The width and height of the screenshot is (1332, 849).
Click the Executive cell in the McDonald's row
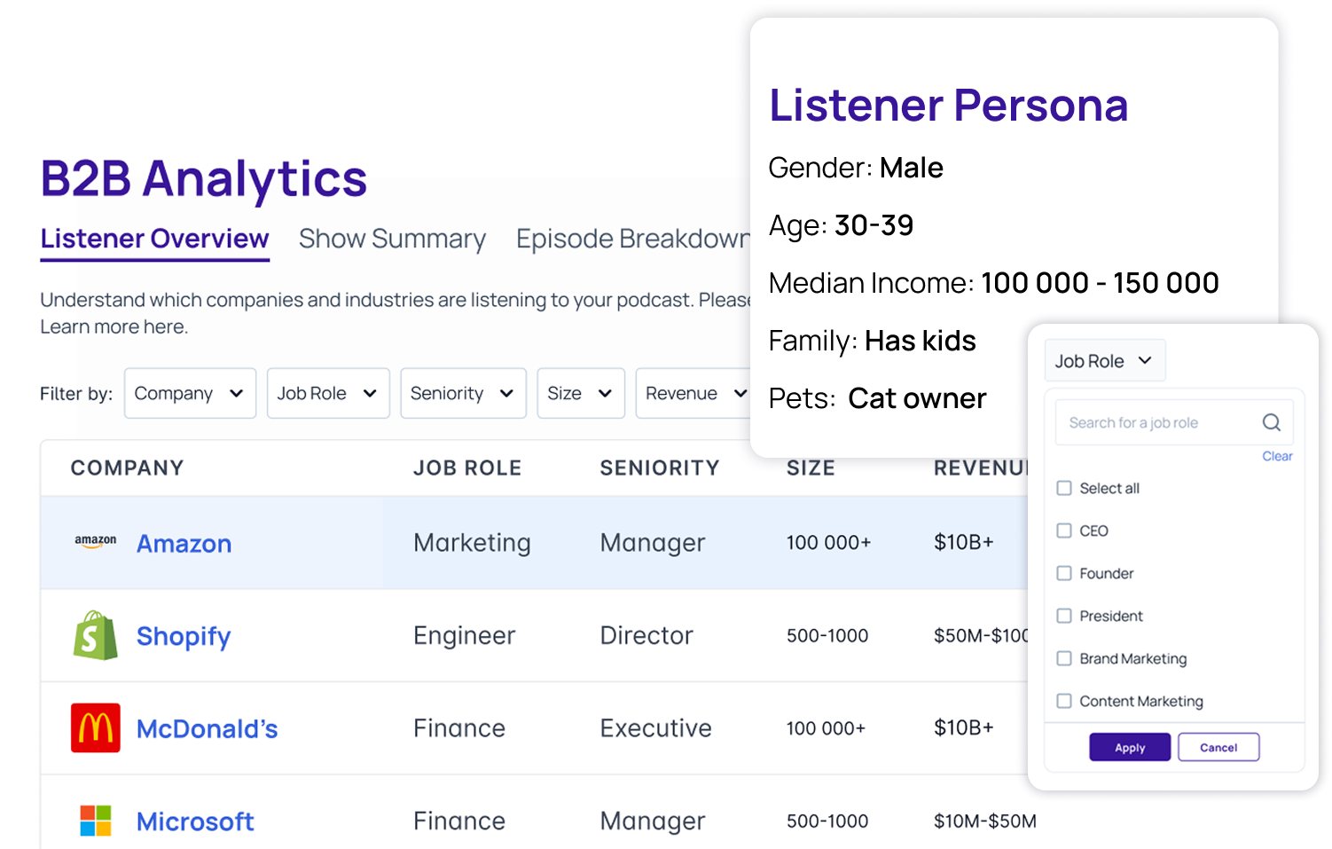click(x=656, y=727)
